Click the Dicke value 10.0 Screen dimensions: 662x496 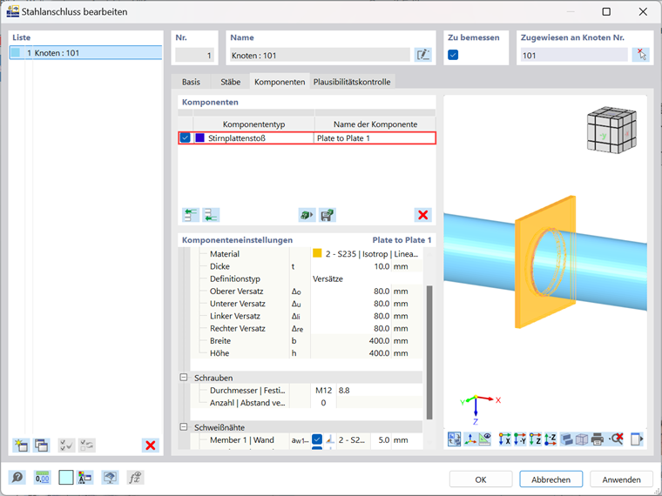click(350, 266)
